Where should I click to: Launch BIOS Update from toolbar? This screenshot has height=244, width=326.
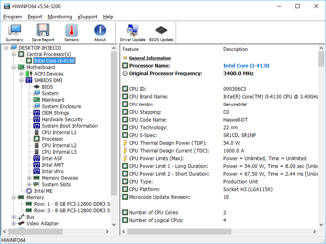(161, 33)
